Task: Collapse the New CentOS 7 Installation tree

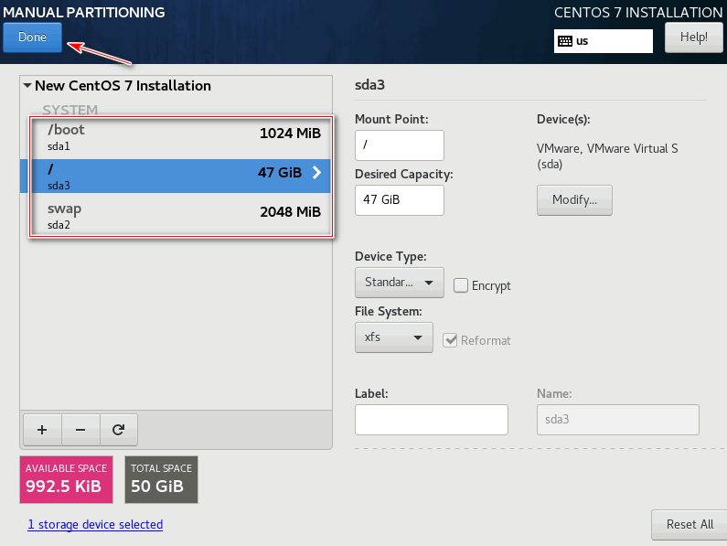Action: tap(27, 86)
